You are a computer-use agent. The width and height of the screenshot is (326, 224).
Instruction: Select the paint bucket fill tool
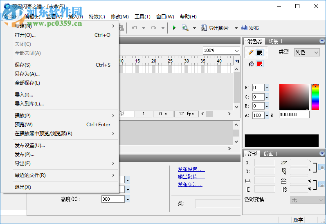pos(251,64)
